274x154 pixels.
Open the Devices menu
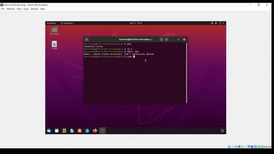[x=34, y=9]
